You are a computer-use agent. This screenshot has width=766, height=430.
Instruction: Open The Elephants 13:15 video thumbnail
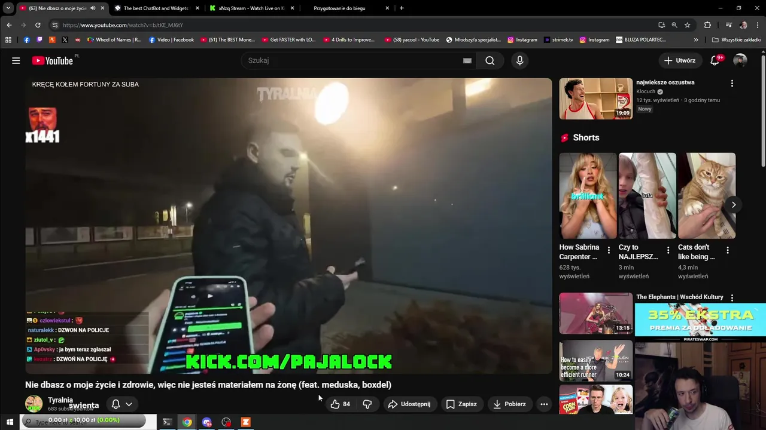click(x=595, y=313)
